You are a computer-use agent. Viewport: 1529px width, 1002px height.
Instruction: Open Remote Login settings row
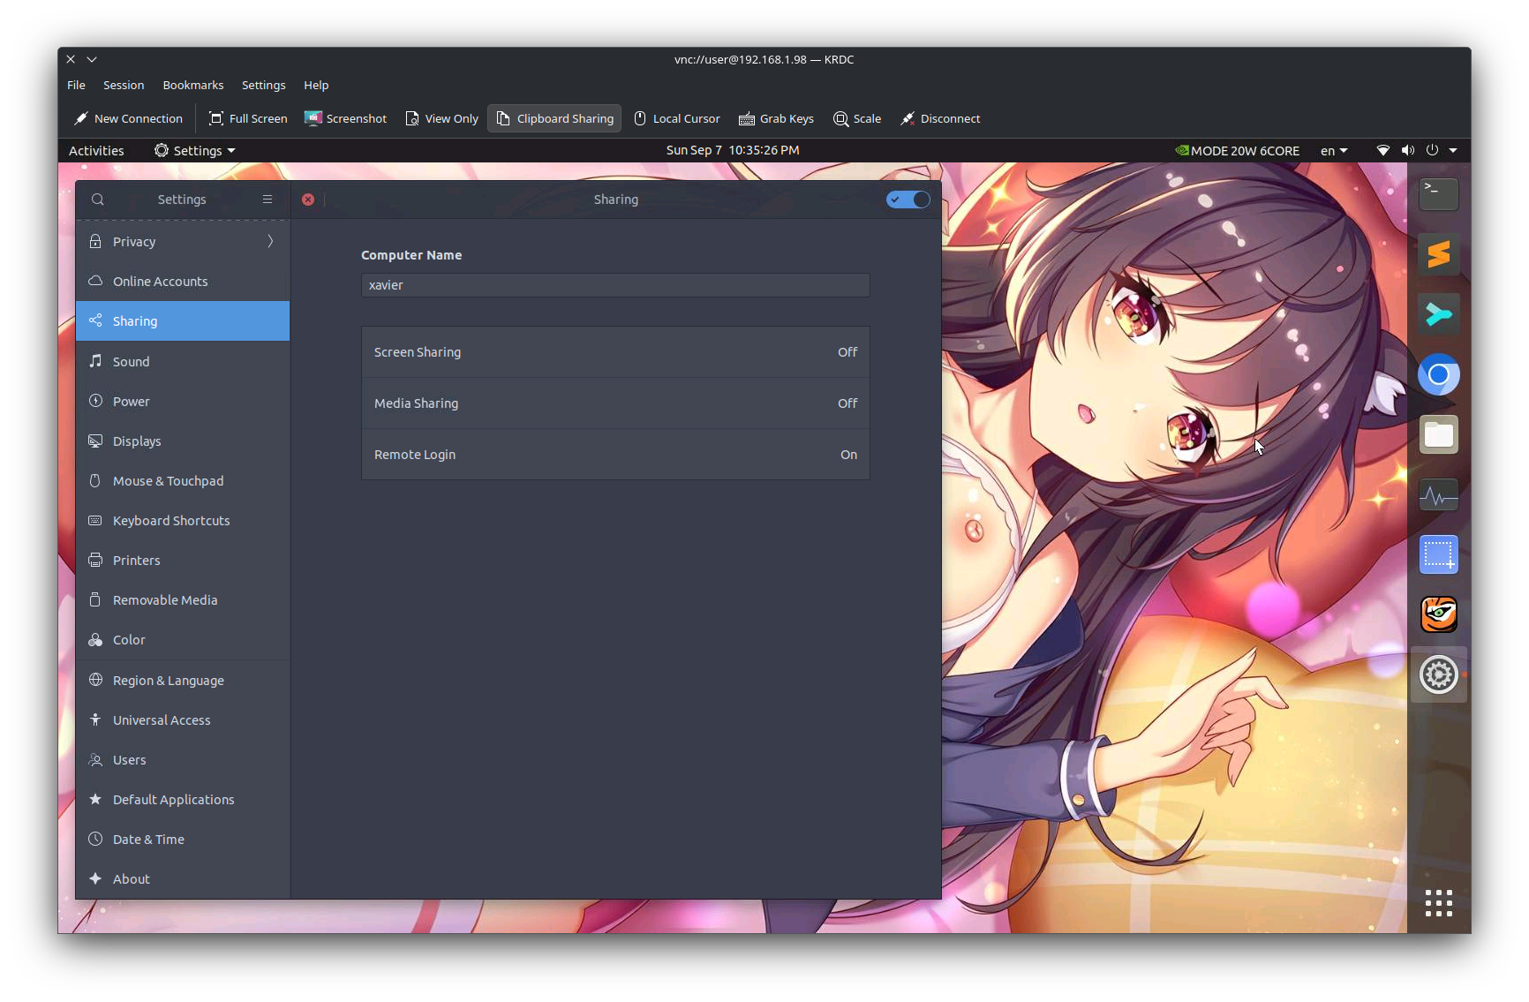[615, 455]
